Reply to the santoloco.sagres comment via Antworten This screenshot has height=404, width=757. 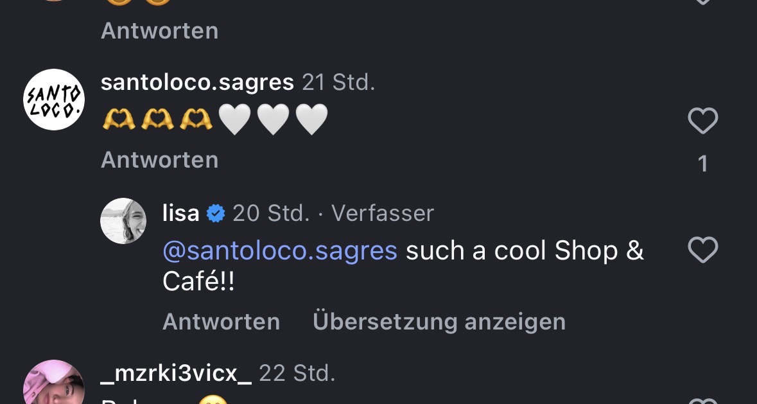coord(159,159)
